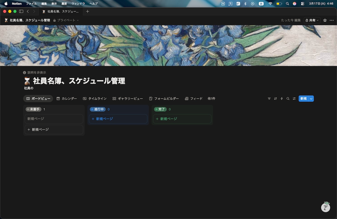Image resolution: width=337 pixels, height=219 pixels.
Task: Go back with the left arrow
Action: (28, 11)
